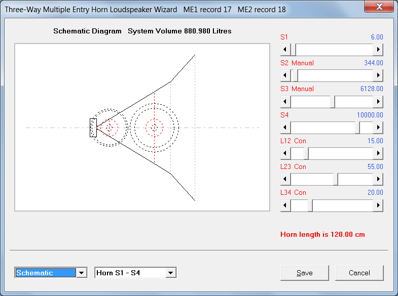Increase S2 with the right arrow

tap(378, 75)
